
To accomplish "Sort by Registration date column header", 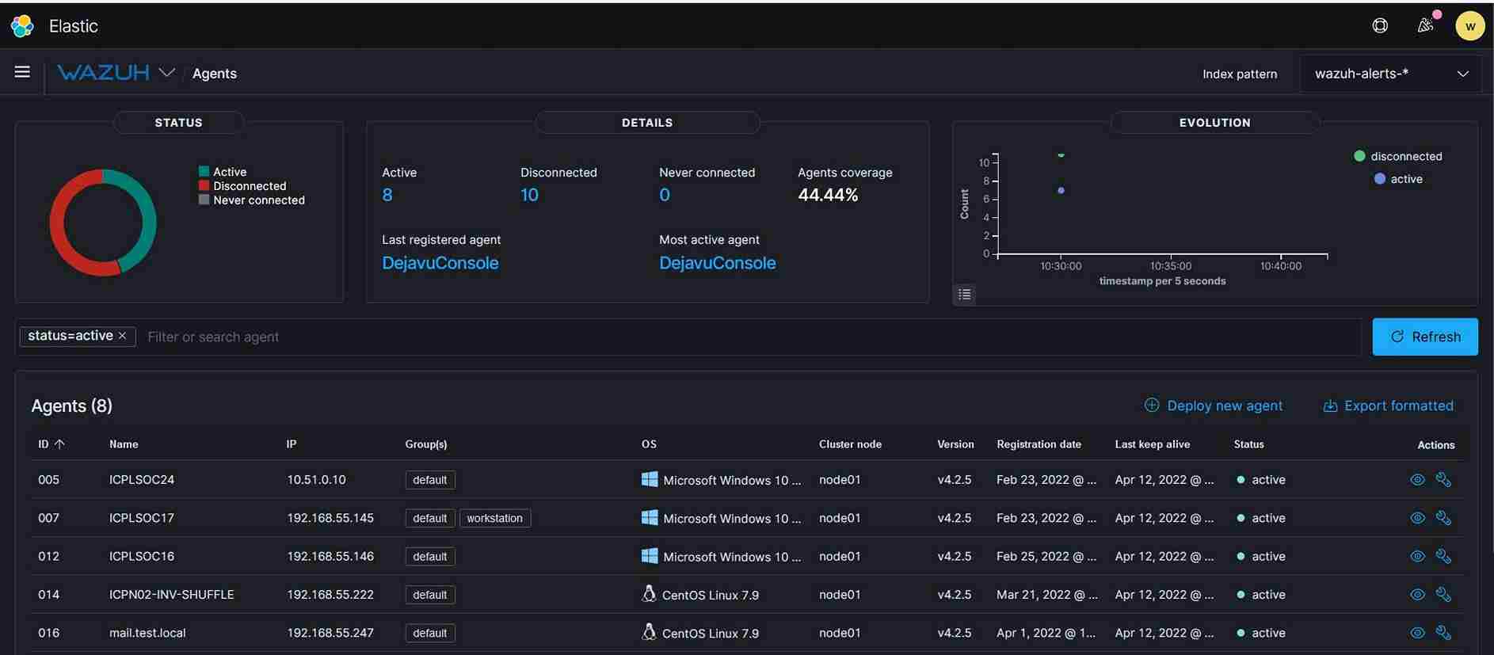I will point(1039,444).
